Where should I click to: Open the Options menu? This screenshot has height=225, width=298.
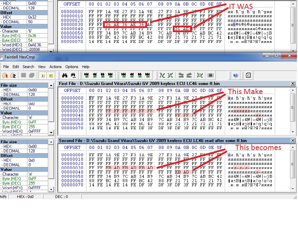(72, 67)
